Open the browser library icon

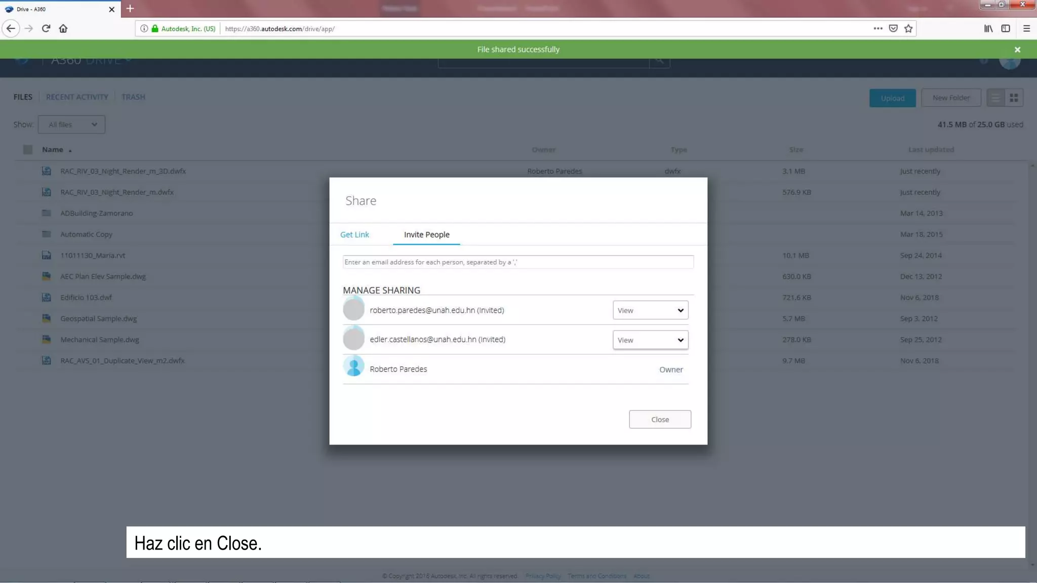(988, 28)
